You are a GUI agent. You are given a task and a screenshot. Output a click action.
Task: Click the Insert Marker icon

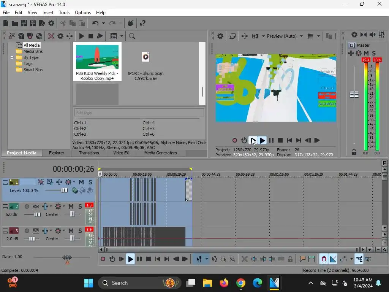302,259
